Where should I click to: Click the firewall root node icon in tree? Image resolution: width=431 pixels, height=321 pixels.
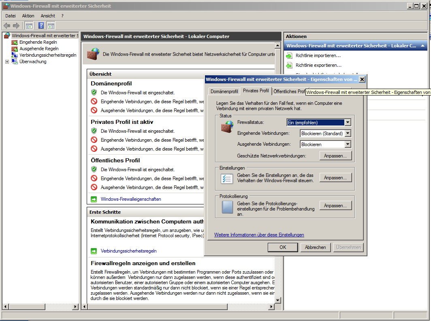(7, 36)
